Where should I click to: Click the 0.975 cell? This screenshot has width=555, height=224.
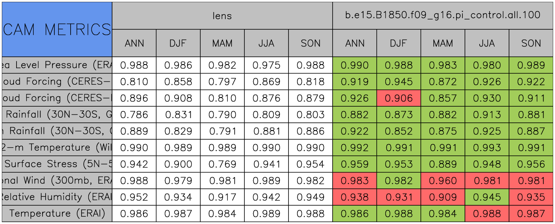[266, 65]
